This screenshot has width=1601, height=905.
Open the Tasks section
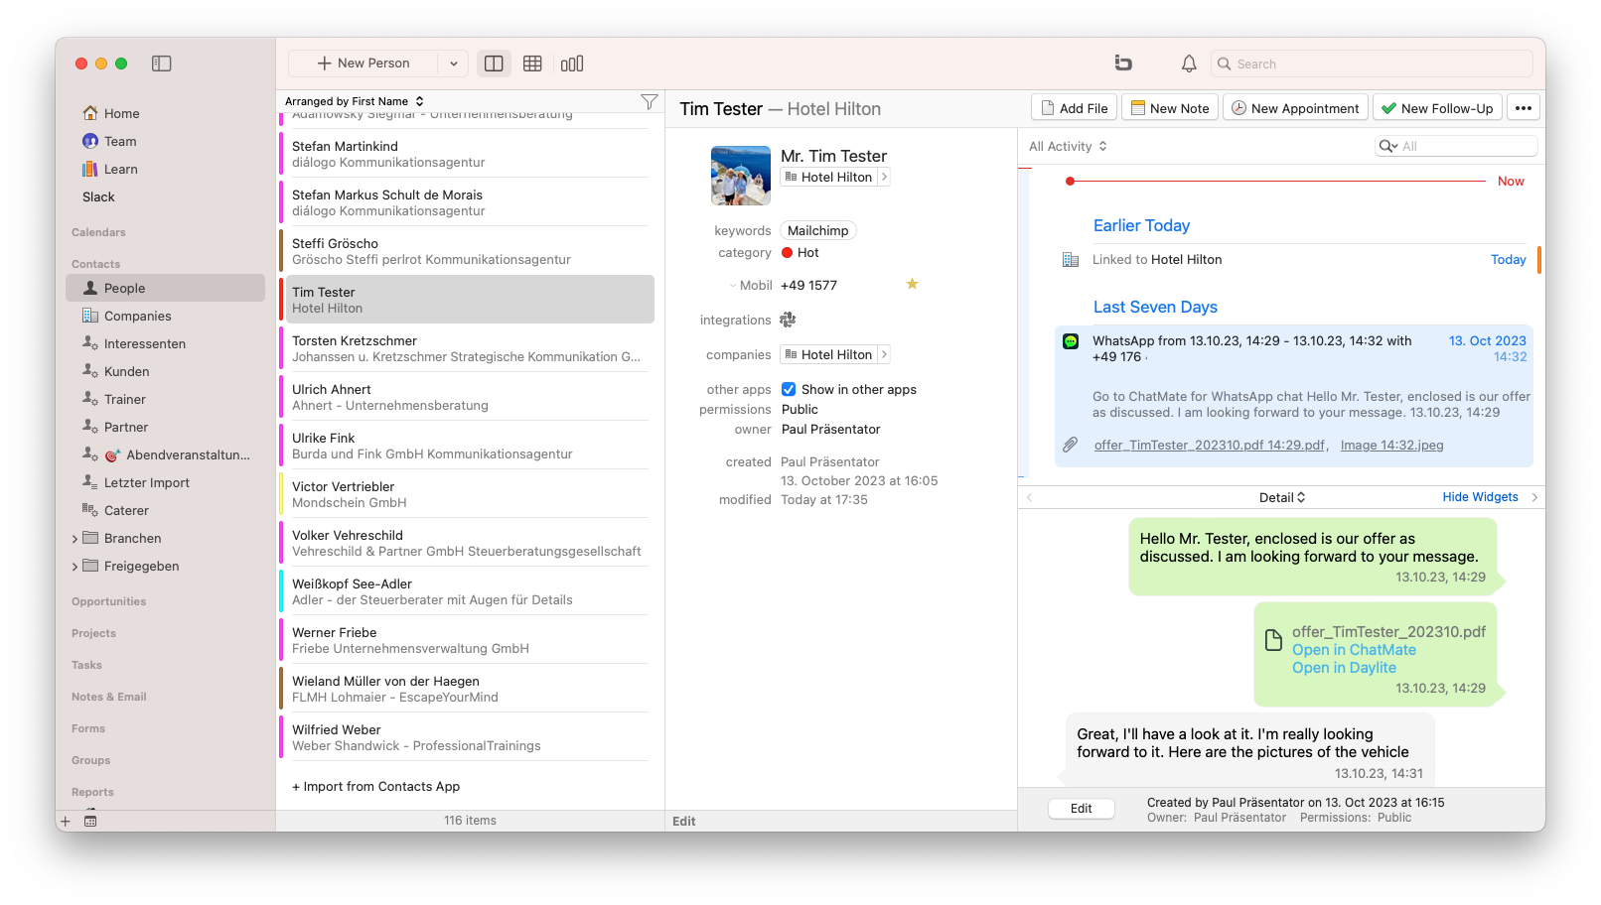click(86, 665)
